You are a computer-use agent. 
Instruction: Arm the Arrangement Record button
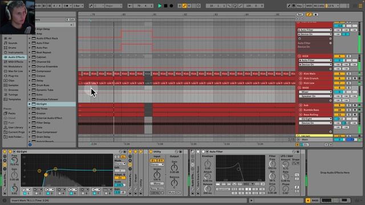[171, 6]
